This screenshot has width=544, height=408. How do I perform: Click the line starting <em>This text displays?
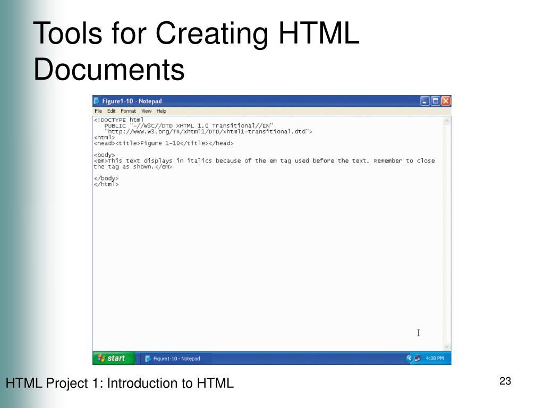click(x=264, y=160)
